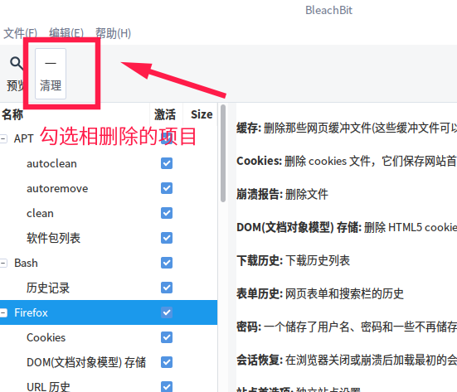Image resolution: width=457 pixels, height=392 pixels.
Task: Sort list by Size column header
Action: 202,114
